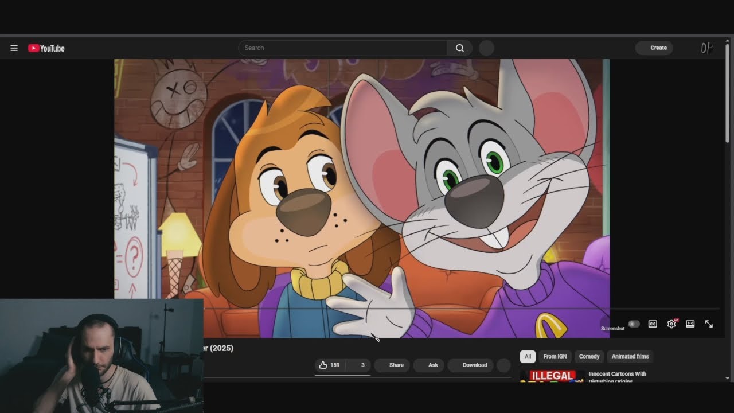This screenshot has width=734, height=413.
Task: Click the Screenshot label in the player
Action: (x=612, y=329)
